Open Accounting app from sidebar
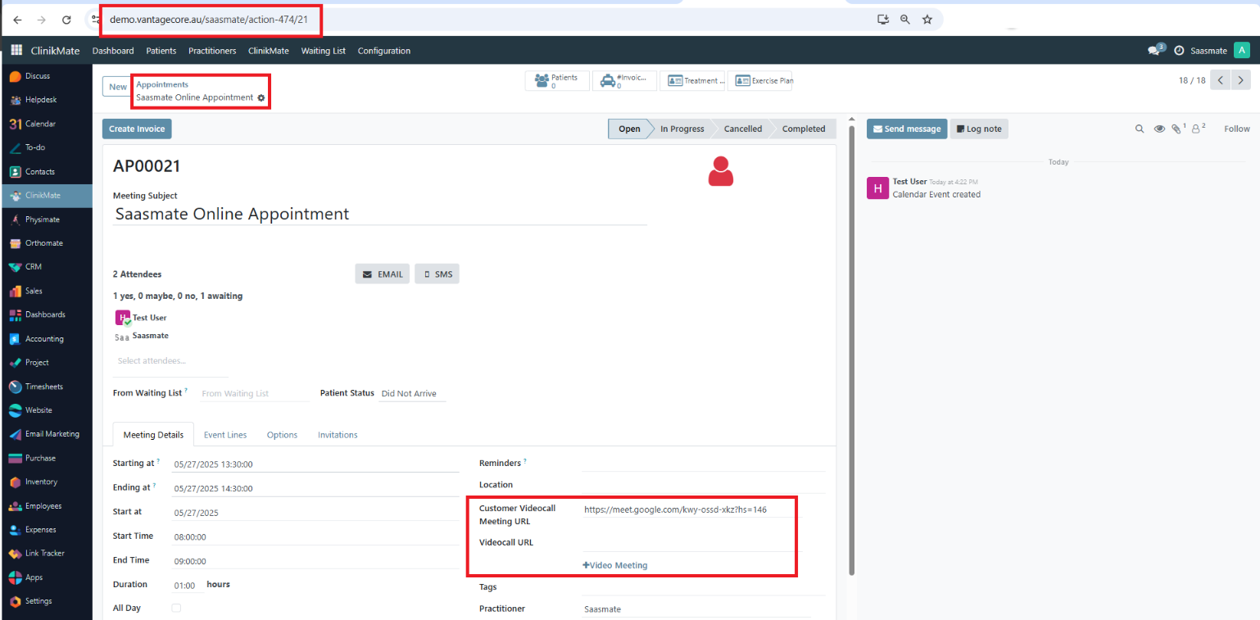 [x=44, y=338]
